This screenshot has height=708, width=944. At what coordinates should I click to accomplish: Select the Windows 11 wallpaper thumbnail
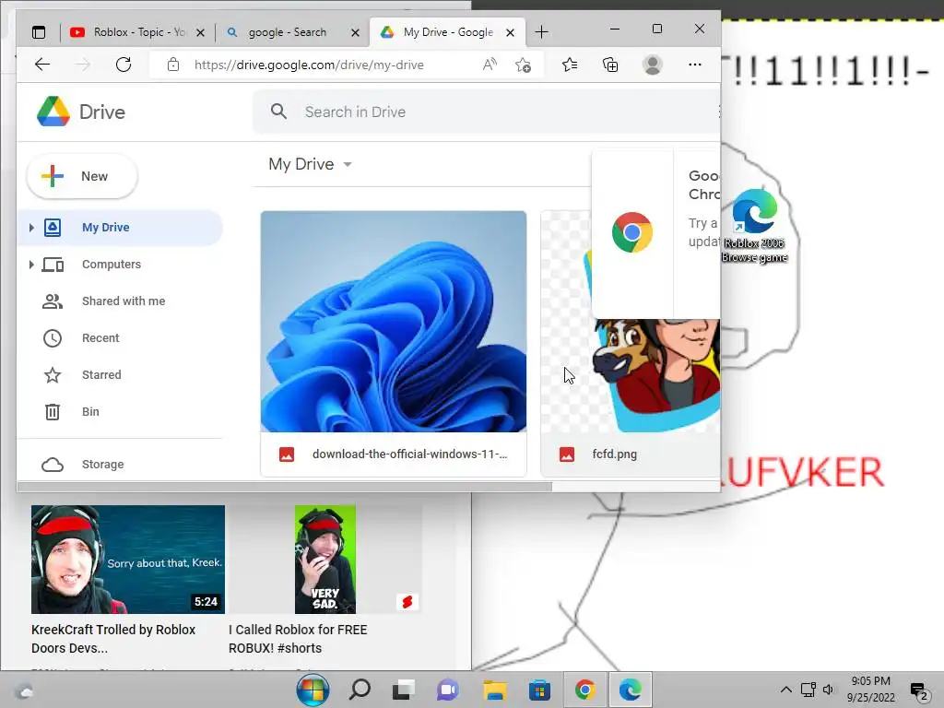pos(394,321)
